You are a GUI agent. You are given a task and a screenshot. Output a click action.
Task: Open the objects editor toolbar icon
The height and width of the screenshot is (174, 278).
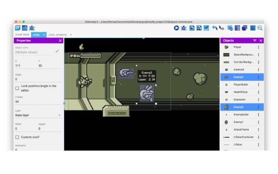tap(192, 28)
